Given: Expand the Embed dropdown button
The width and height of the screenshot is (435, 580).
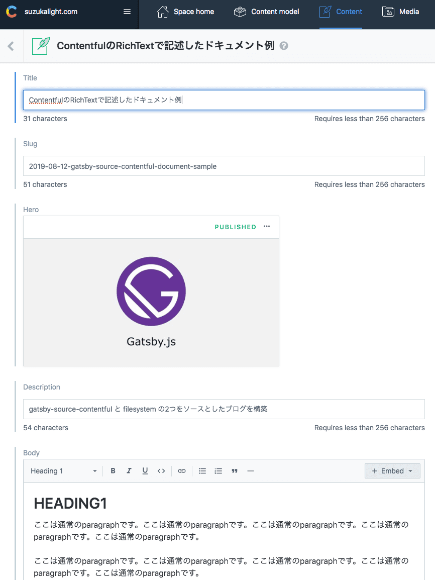Looking at the screenshot, I should coord(392,471).
